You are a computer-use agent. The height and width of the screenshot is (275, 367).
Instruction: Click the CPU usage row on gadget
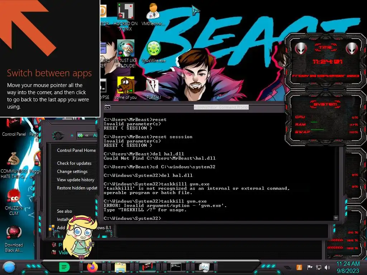click(326, 117)
